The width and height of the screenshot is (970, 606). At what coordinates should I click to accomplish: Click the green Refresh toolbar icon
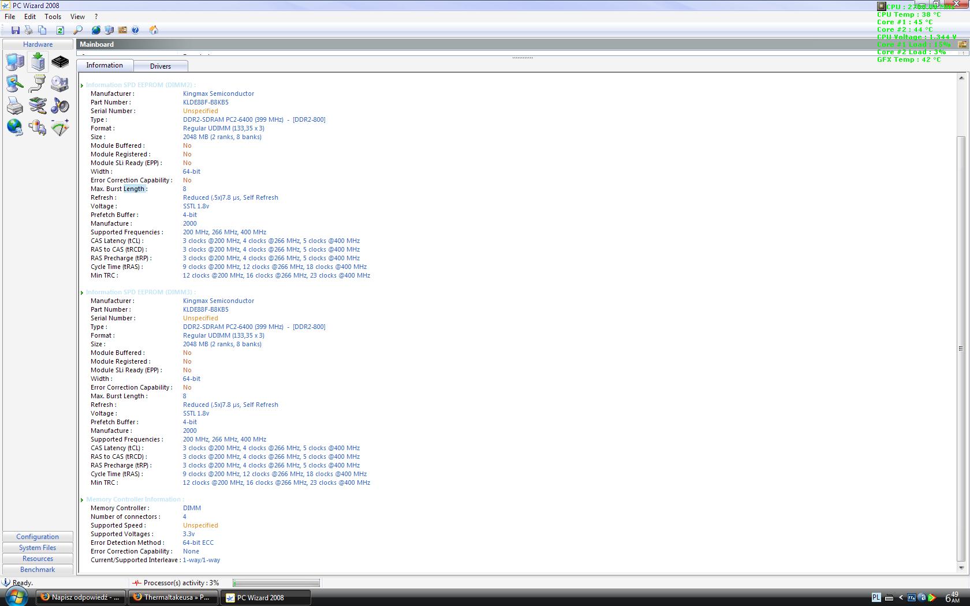pos(60,30)
